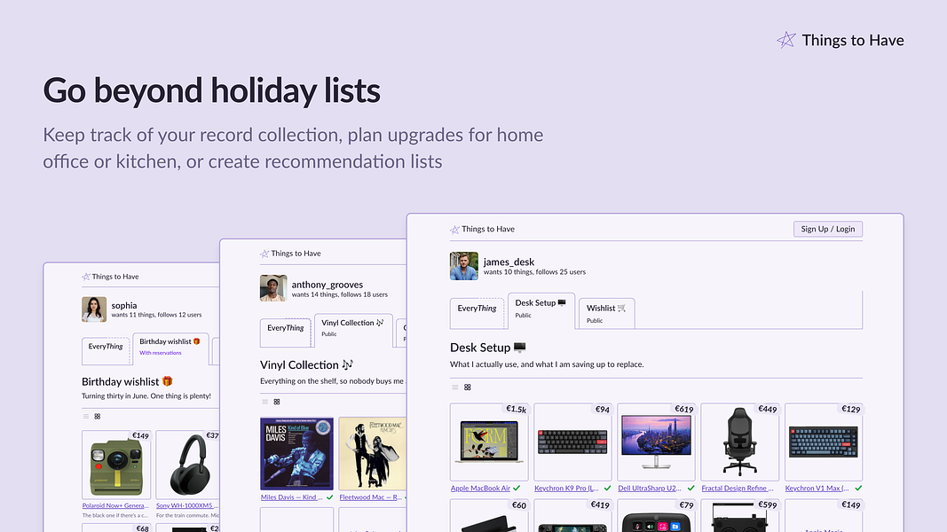Select list view icon in Vinyl Collection window

[264, 402]
